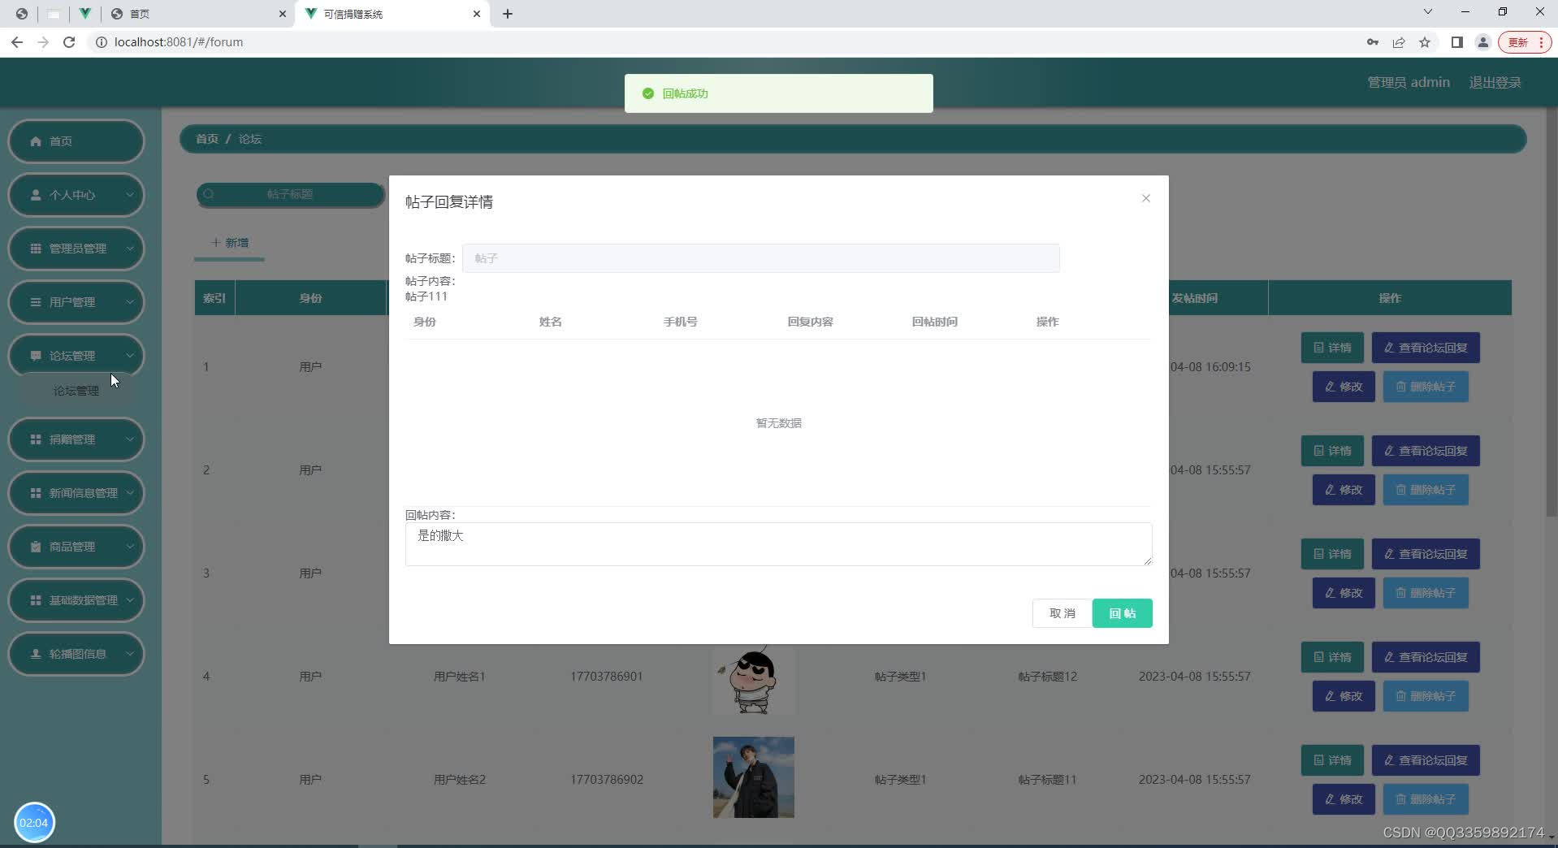Click the 管理员 admin label in the header
1558x848 pixels.
pos(1409,82)
